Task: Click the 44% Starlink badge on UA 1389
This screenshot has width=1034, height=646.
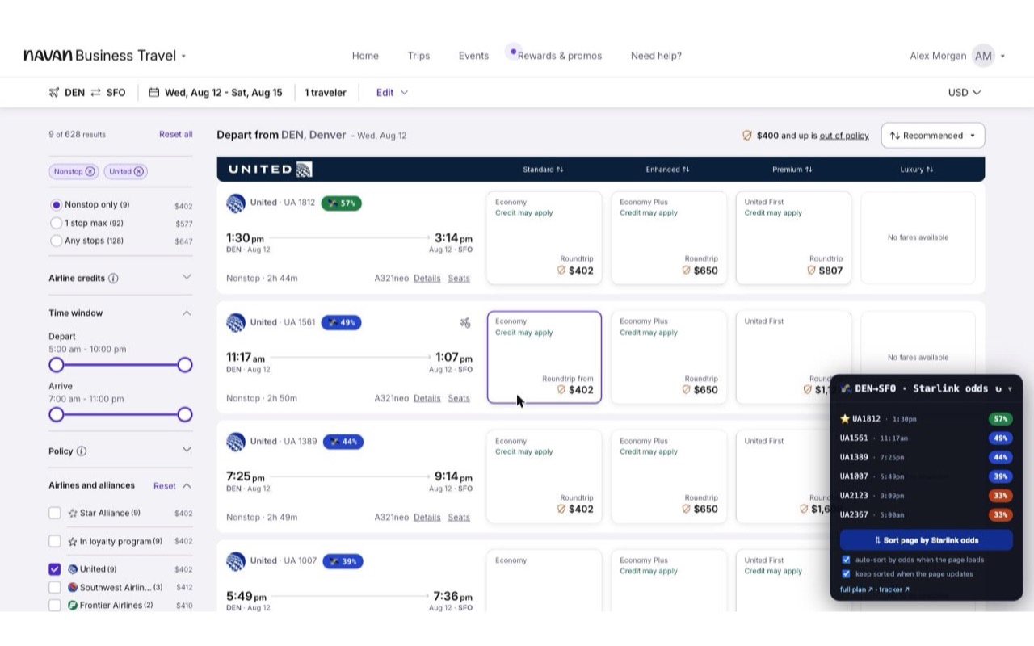Action: (x=343, y=442)
